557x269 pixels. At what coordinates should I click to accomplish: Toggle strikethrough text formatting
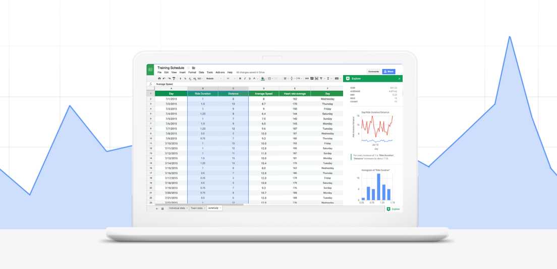point(249,79)
